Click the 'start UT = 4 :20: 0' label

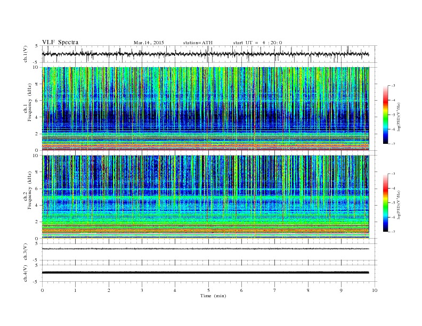pos(257,43)
